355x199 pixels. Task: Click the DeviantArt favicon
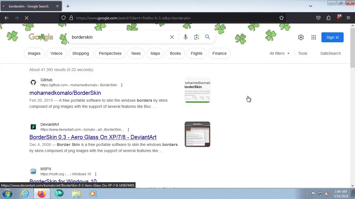click(x=33, y=127)
